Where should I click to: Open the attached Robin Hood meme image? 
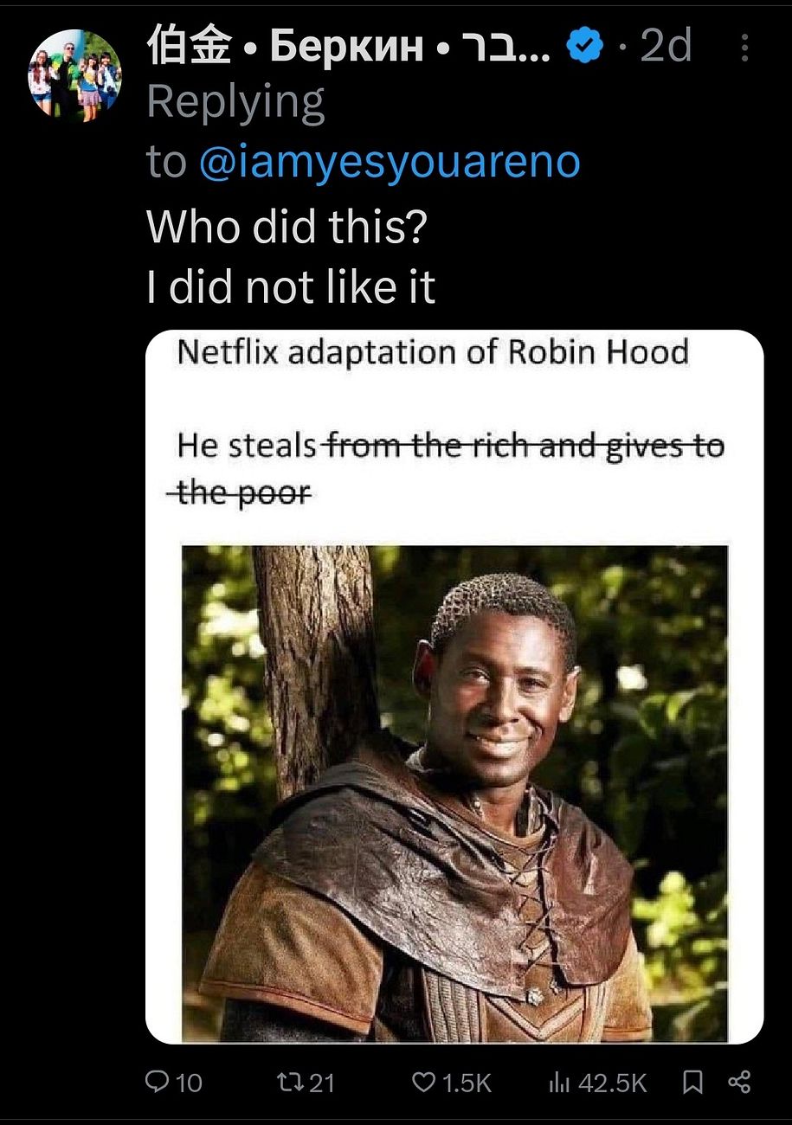(x=454, y=686)
